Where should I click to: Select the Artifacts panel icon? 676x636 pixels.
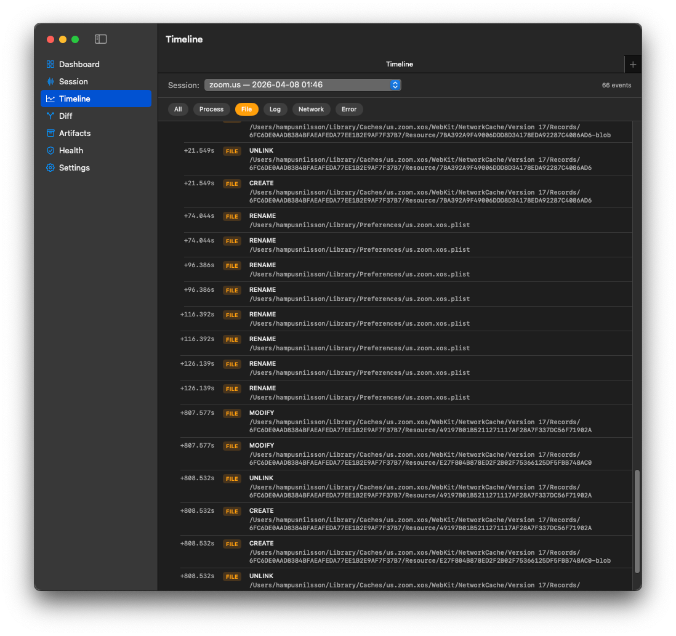50,133
